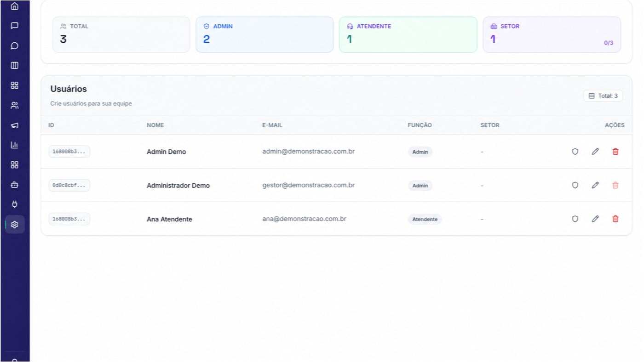Open the columns board icon in sidebar
The image size is (644, 362).
[14, 65]
